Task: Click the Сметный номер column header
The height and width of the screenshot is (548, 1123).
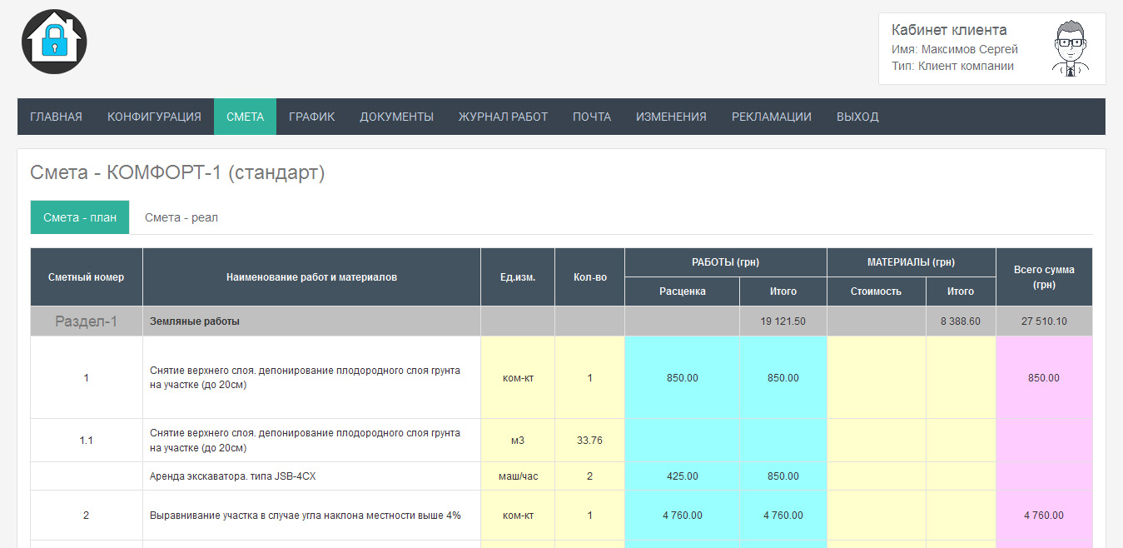Action: [86, 277]
